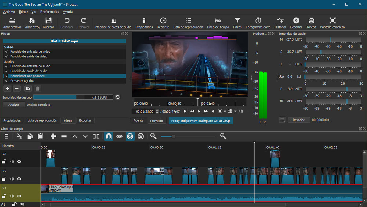Click the current timecode field 00:01:35:00
Screen dimensions: 367x207
tap(144, 111)
